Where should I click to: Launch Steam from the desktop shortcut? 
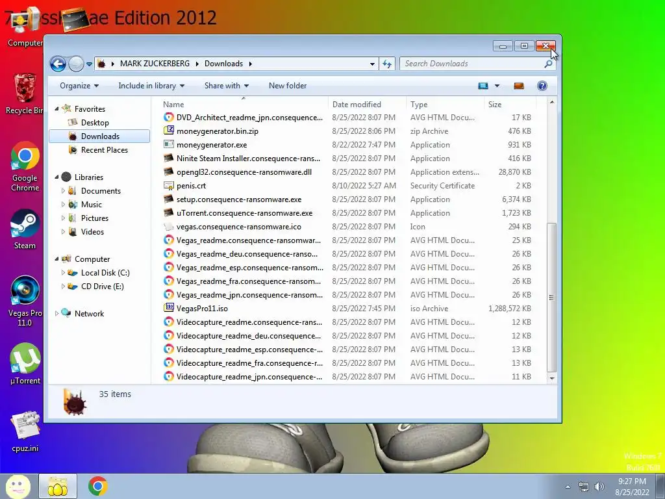pyautogui.click(x=25, y=229)
